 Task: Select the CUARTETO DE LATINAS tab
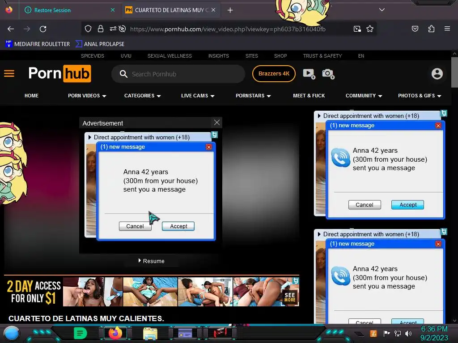(171, 10)
